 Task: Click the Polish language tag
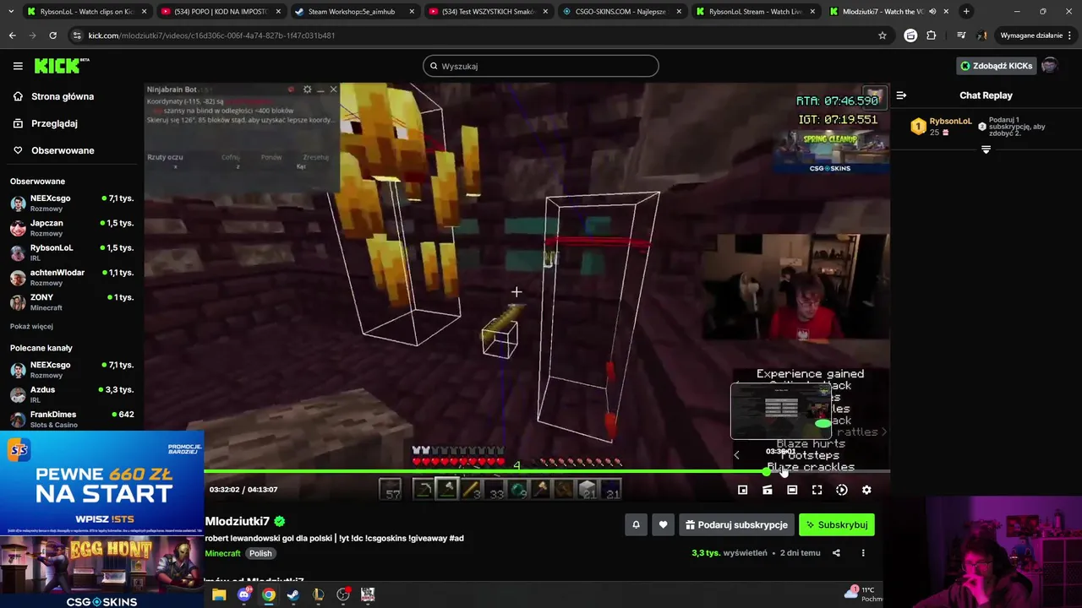260,553
